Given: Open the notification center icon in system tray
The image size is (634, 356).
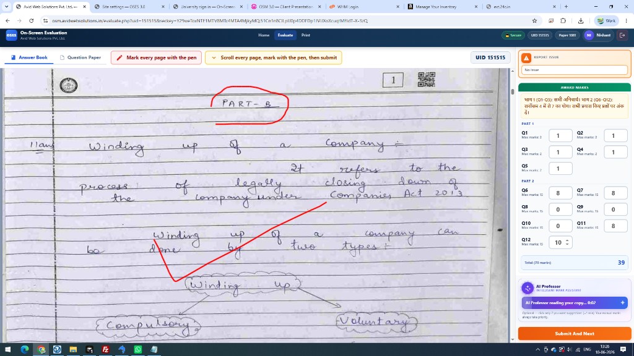Looking at the screenshot, I should (623, 350).
